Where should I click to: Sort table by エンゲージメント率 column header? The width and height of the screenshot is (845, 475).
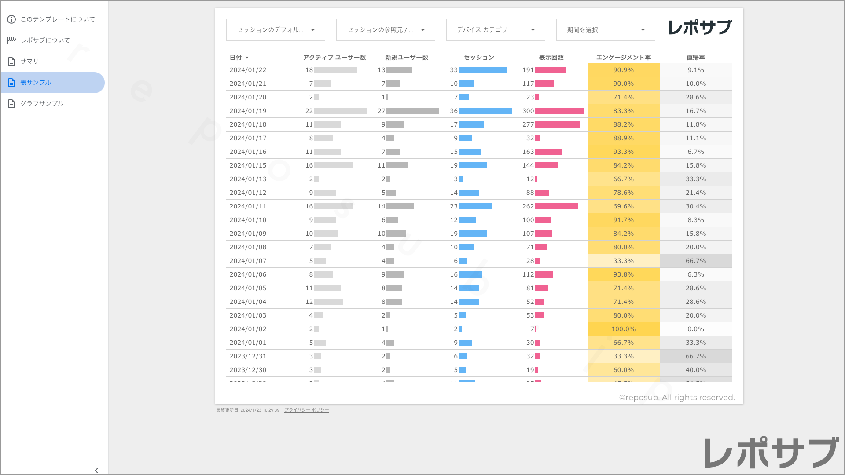tap(623, 58)
